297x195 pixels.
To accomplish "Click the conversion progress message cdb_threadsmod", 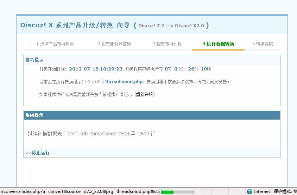I will (91, 134).
